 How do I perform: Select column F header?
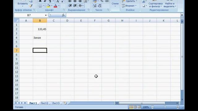pyautogui.click(x=95, y=21)
